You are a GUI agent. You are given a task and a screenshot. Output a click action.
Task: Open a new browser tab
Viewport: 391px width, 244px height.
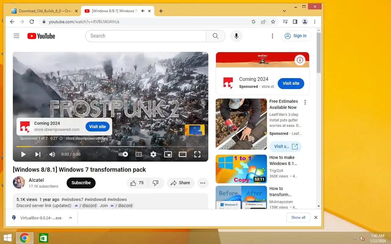click(161, 11)
